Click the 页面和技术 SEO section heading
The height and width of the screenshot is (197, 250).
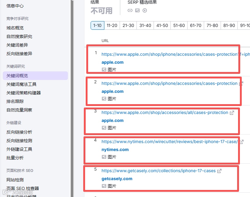point(20,171)
